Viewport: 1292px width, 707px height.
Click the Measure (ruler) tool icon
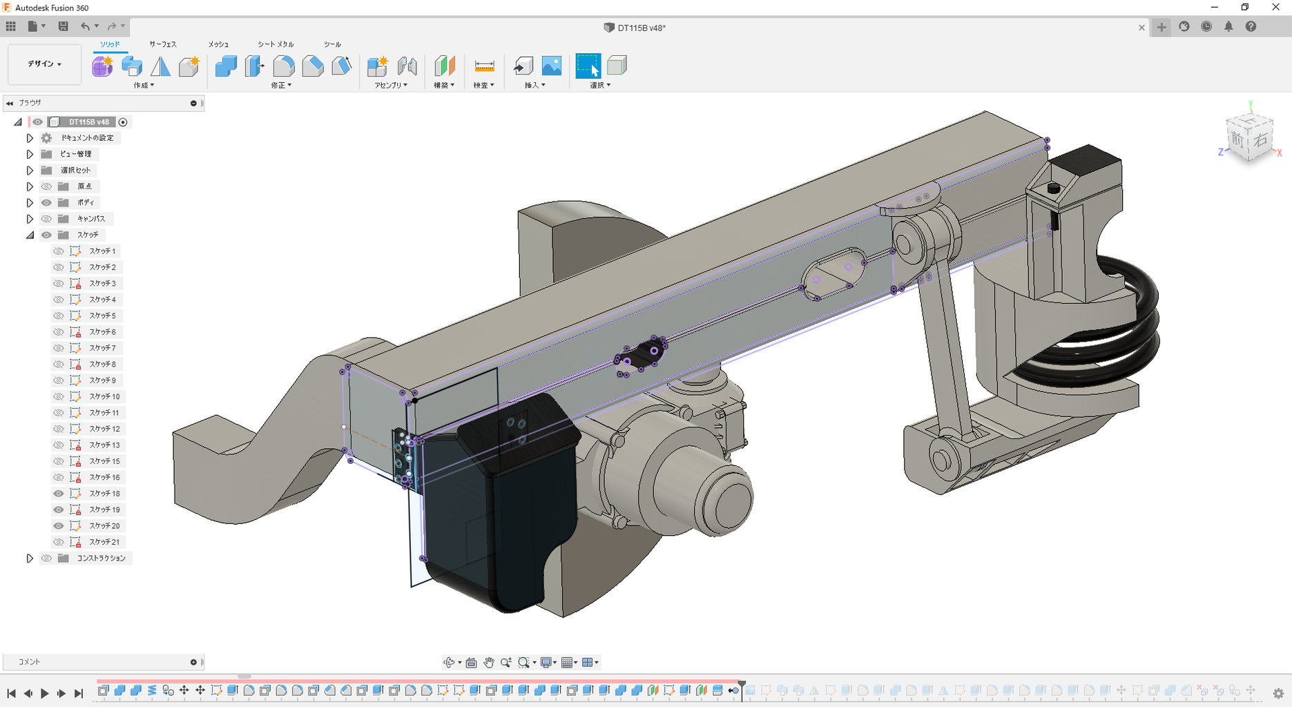click(x=484, y=66)
